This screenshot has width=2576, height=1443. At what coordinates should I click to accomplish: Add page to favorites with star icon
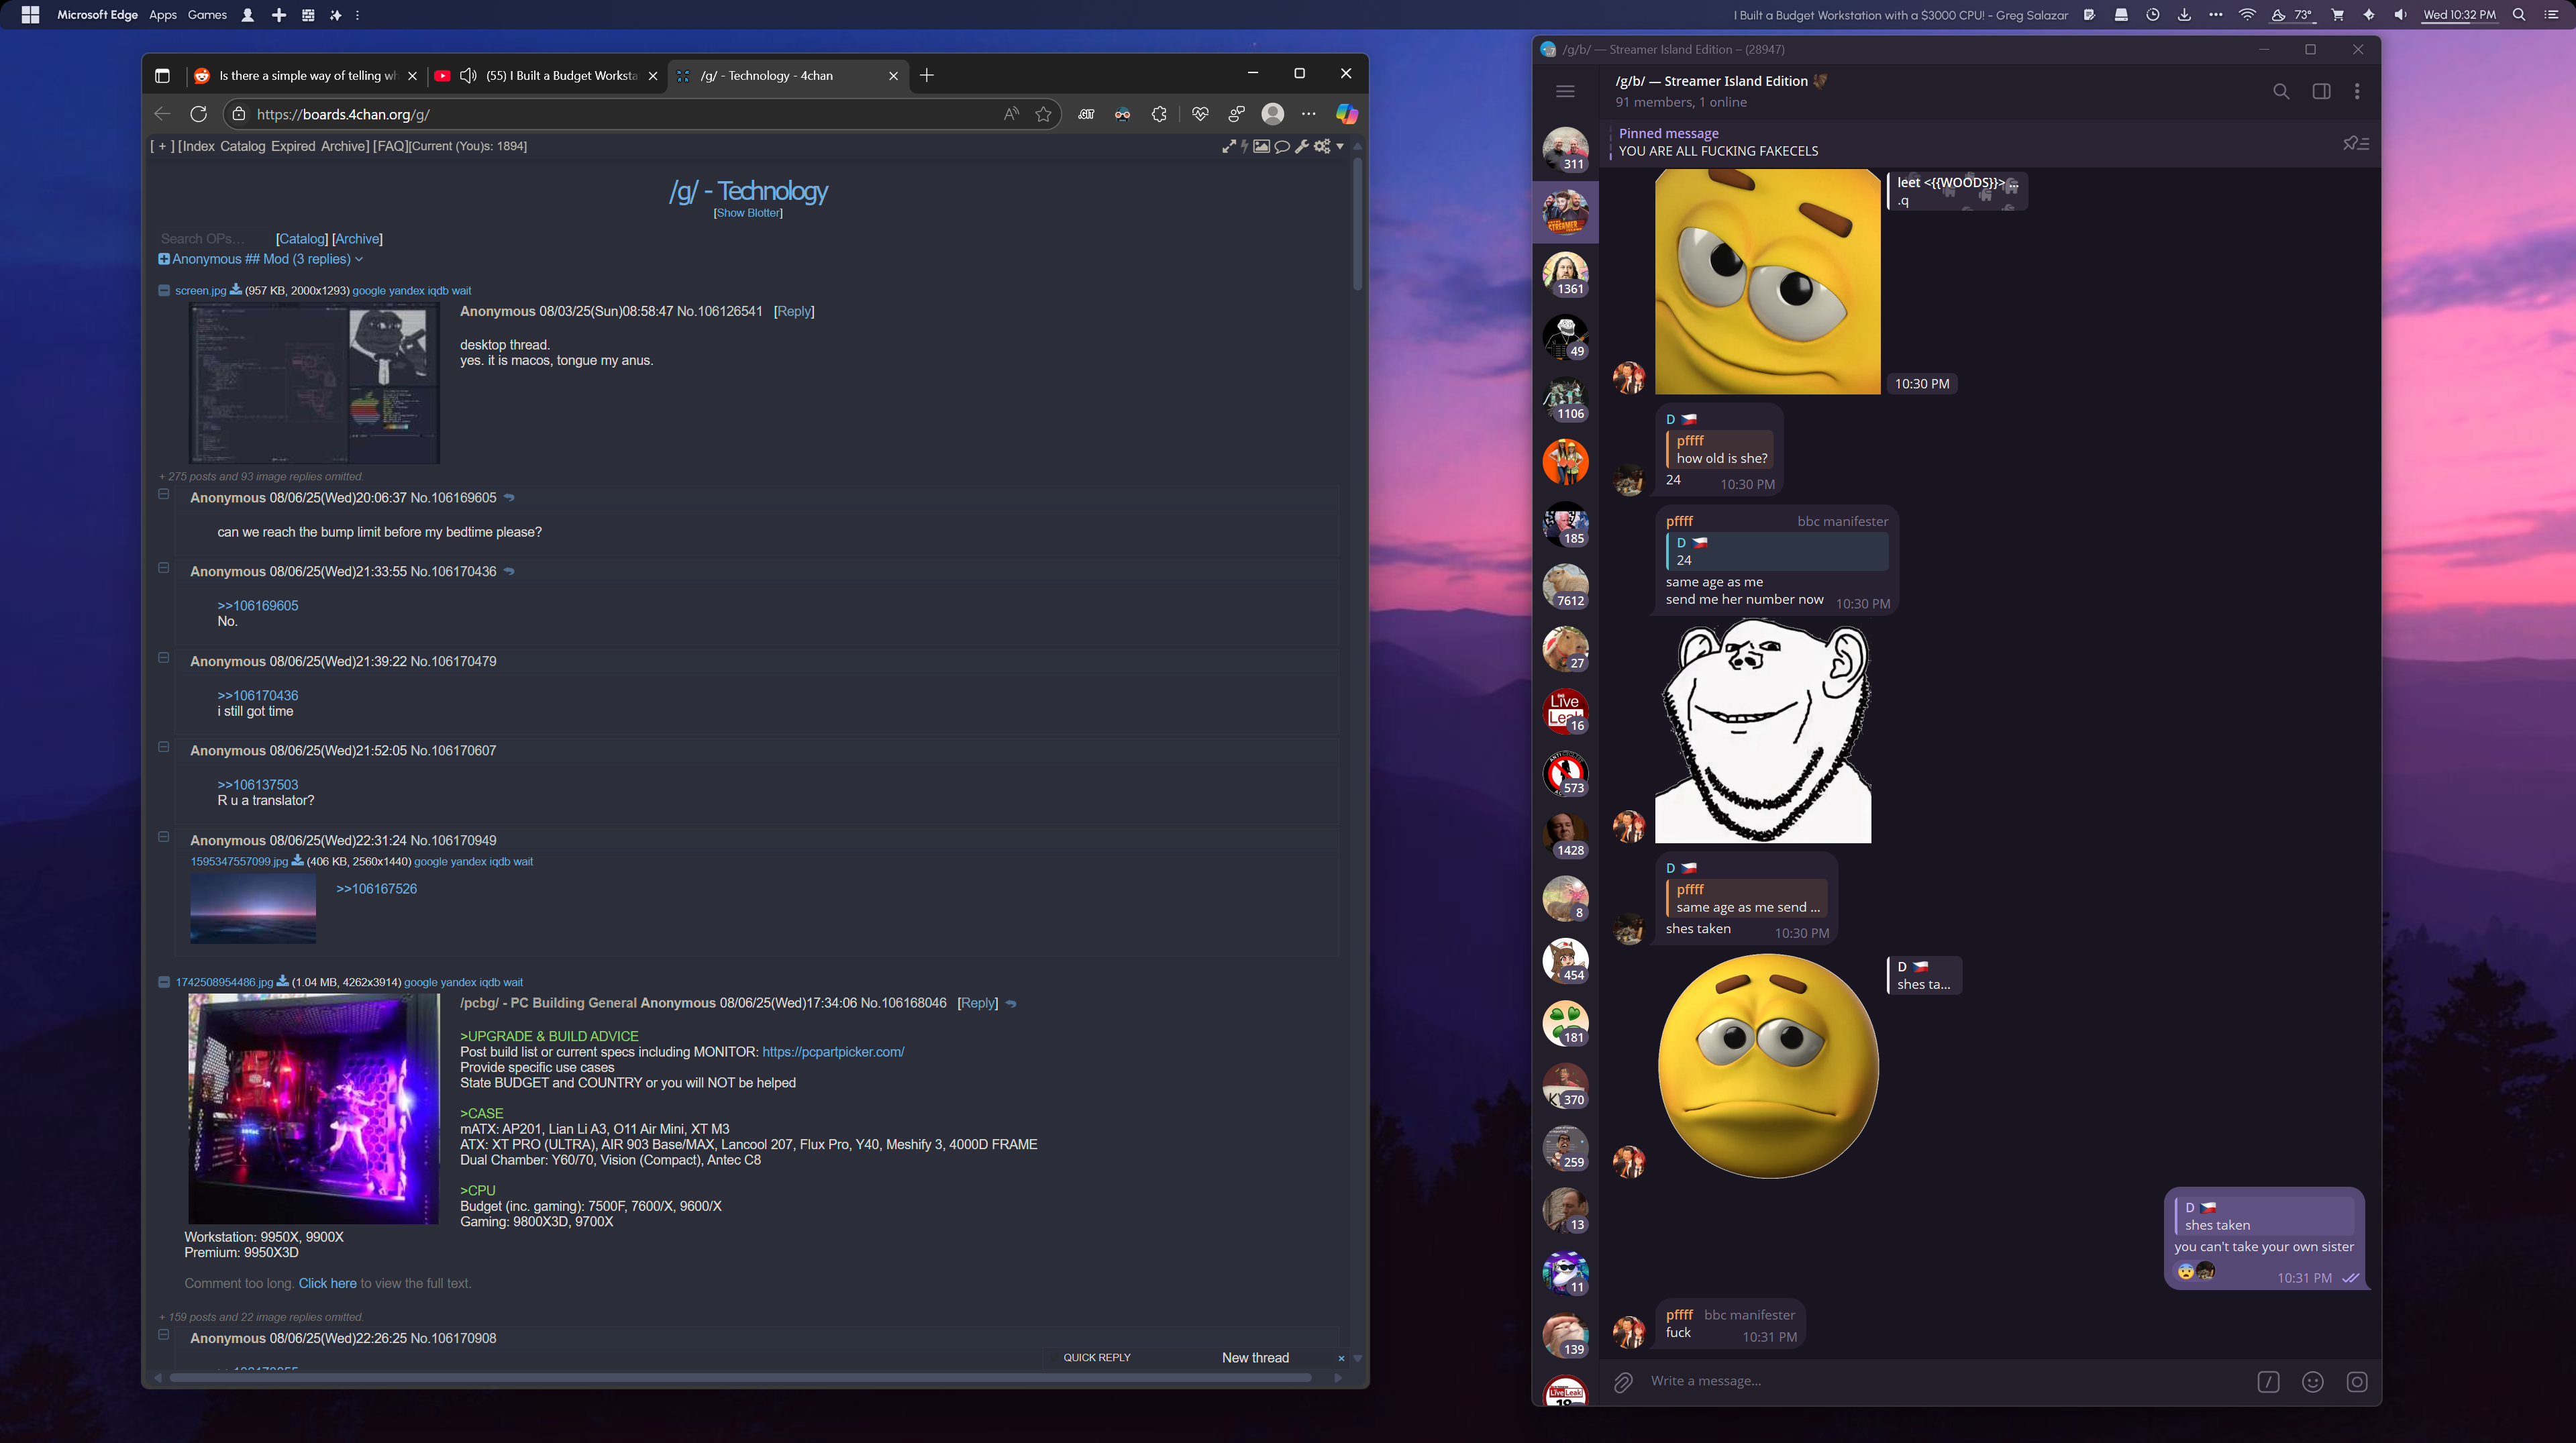click(x=1043, y=114)
